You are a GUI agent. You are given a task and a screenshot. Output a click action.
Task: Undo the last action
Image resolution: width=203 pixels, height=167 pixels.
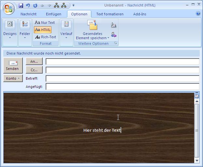[28, 6]
